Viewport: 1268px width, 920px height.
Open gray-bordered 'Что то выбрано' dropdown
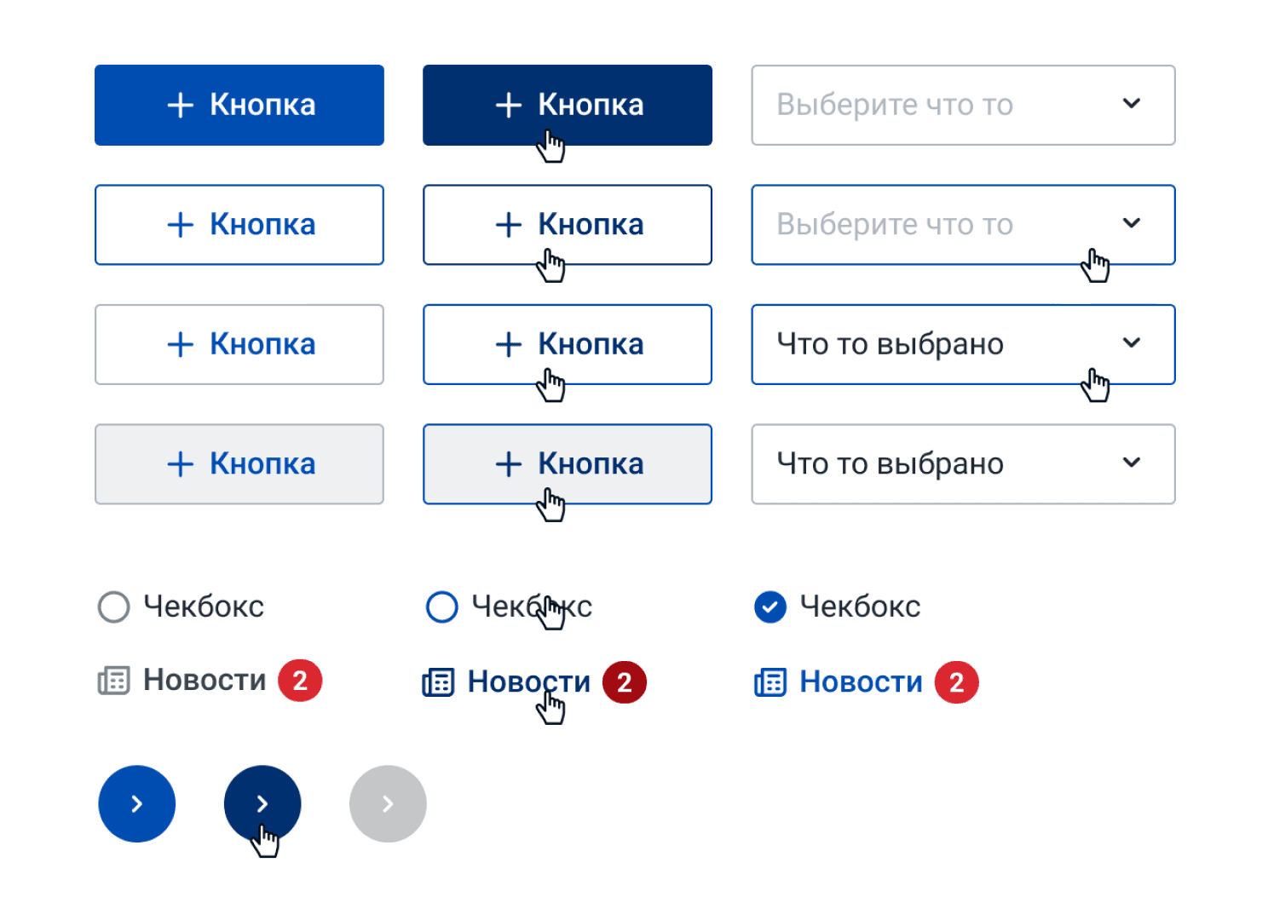tap(963, 464)
